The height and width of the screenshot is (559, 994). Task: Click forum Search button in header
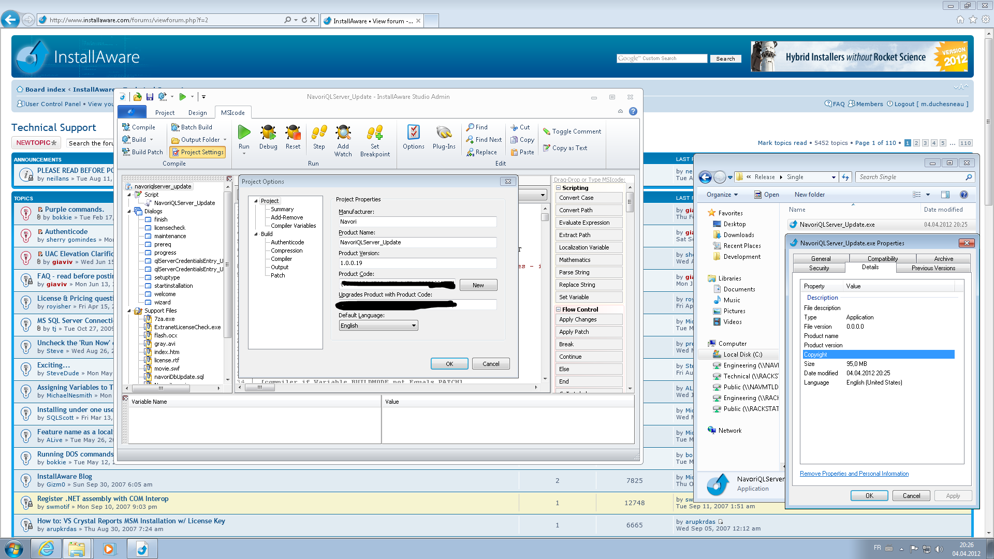(x=725, y=59)
